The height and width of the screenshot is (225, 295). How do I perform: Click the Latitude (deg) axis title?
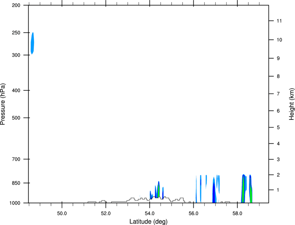(x=149, y=222)
